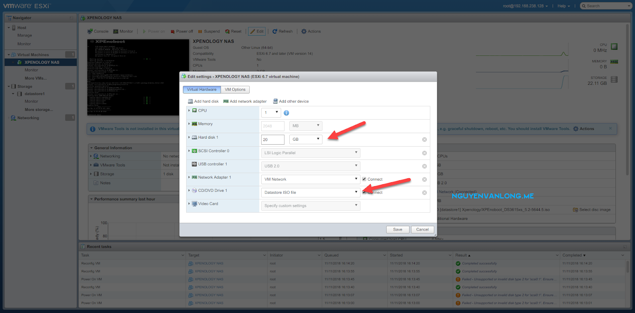This screenshot has width=635, height=313.
Task: Cancel the Edit settings dialog
Action: (x=422, y=229)
